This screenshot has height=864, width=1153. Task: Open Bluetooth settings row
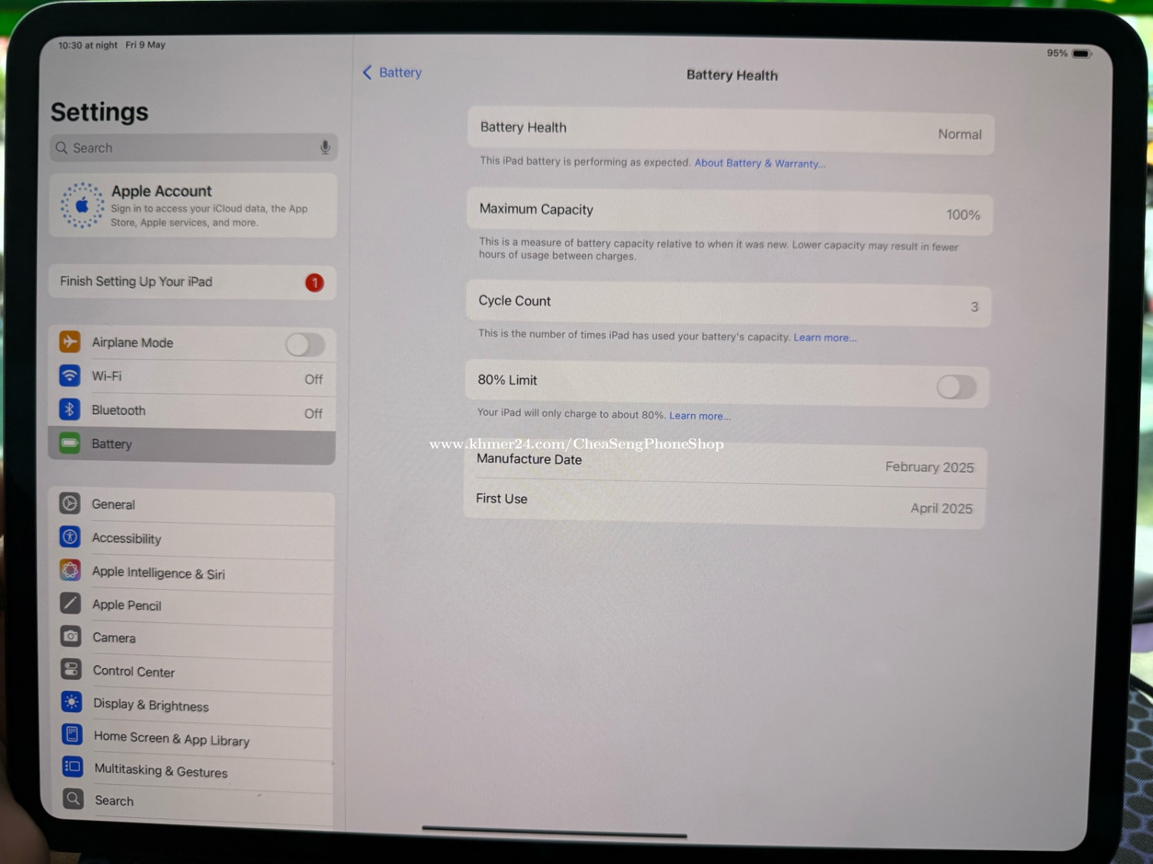click(192, 411)
